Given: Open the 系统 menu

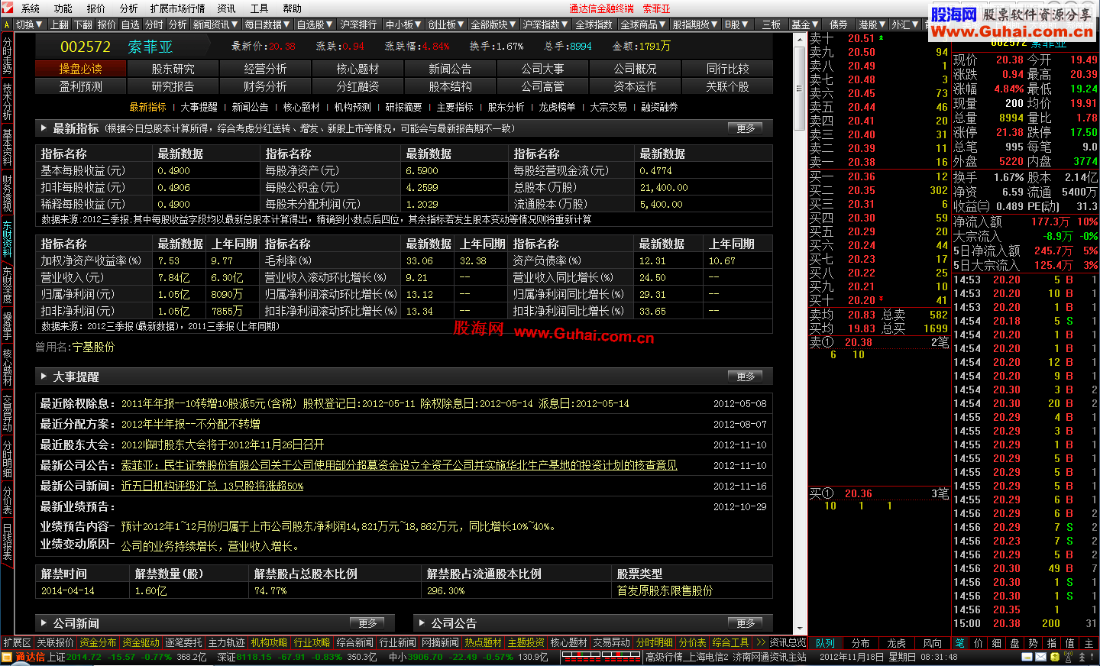Looking at the screenshot, I should pyautogui.click(x=31, y=8).
